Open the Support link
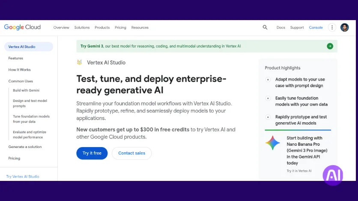358x201 pixels. pyautogui.click(x=297, y=27)
